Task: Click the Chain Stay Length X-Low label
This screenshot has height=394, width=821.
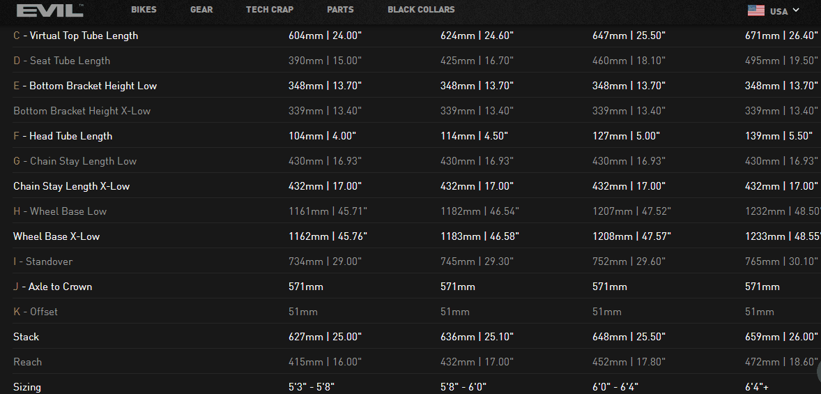Action: tap(72, 186)
